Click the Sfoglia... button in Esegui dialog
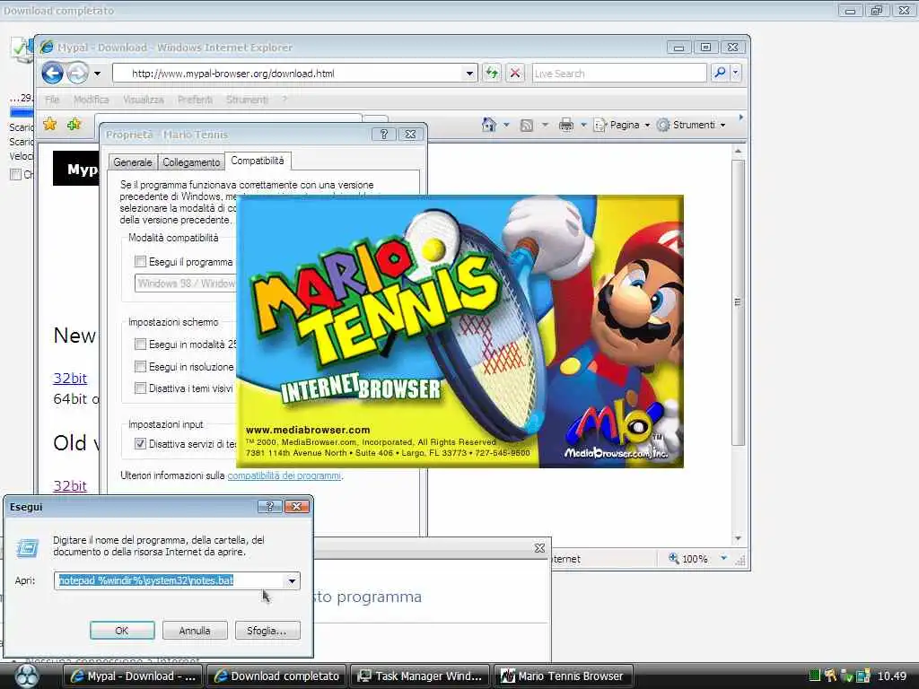The height and width of the screenshot is (689, 919). [267, 631]
